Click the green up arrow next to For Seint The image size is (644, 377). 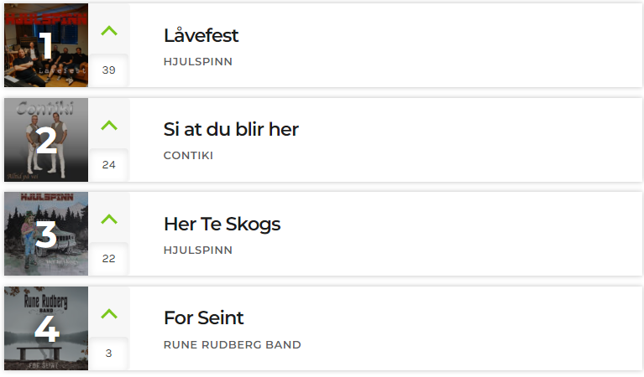109,314
